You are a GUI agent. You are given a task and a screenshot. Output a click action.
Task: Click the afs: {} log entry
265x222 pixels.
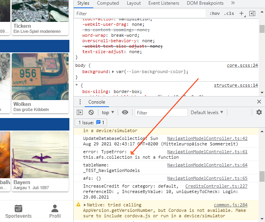(x=166, y=178)
